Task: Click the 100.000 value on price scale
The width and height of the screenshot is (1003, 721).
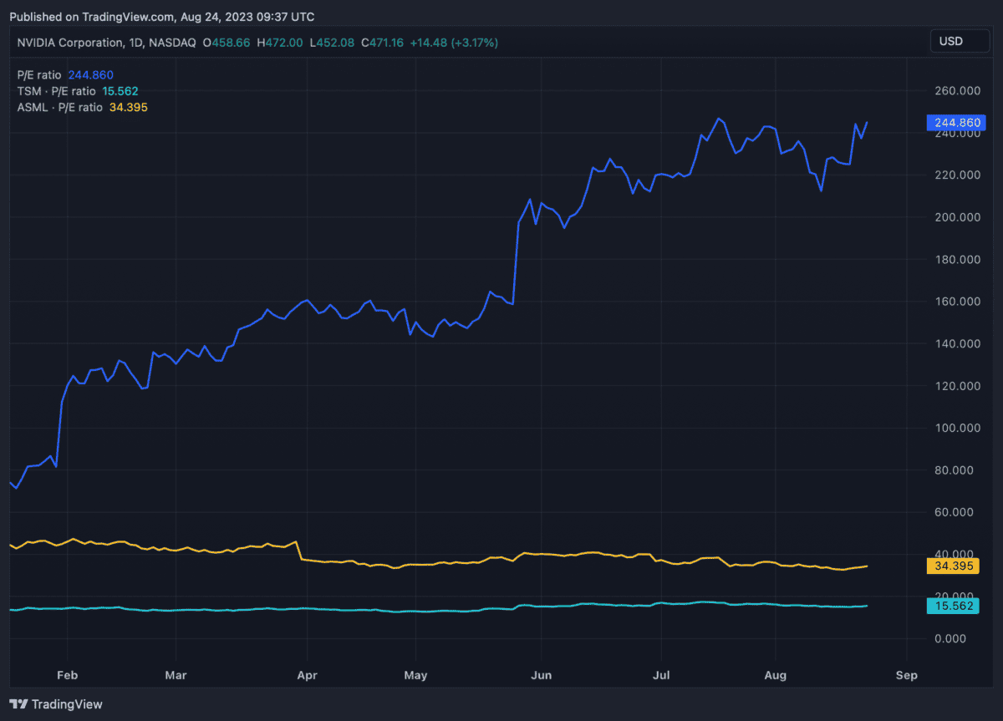Action: tap(956, 428)
